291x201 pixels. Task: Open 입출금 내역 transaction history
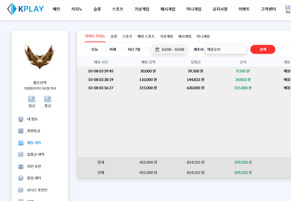(x=35, y=154)
